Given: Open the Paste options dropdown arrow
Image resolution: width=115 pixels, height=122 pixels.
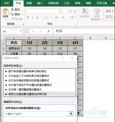Looking at the screenshot, I should (x=6, y=19).
